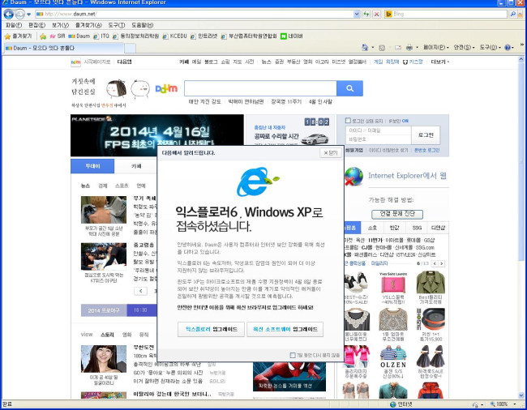Refresh the page with green arrows icon
Image resolution: width=527 pixels, height=410 pixels.
(366, 14)
